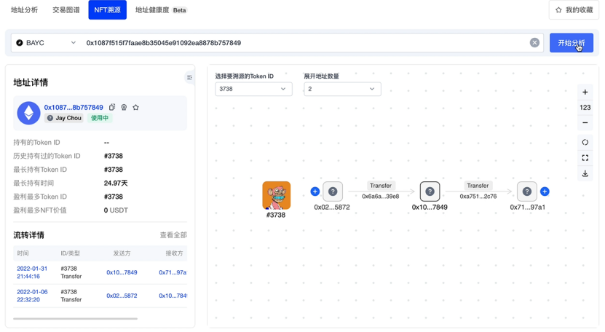The width and height of the screenshot is (605, 332).
Task: Select the NFT溯源 tab
Action: (x=107, y=10)
